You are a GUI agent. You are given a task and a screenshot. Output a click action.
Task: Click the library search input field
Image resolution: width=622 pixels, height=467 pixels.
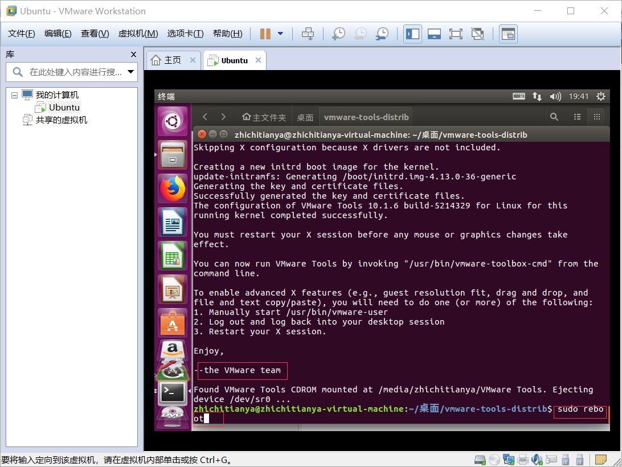(x=71, y=72)
